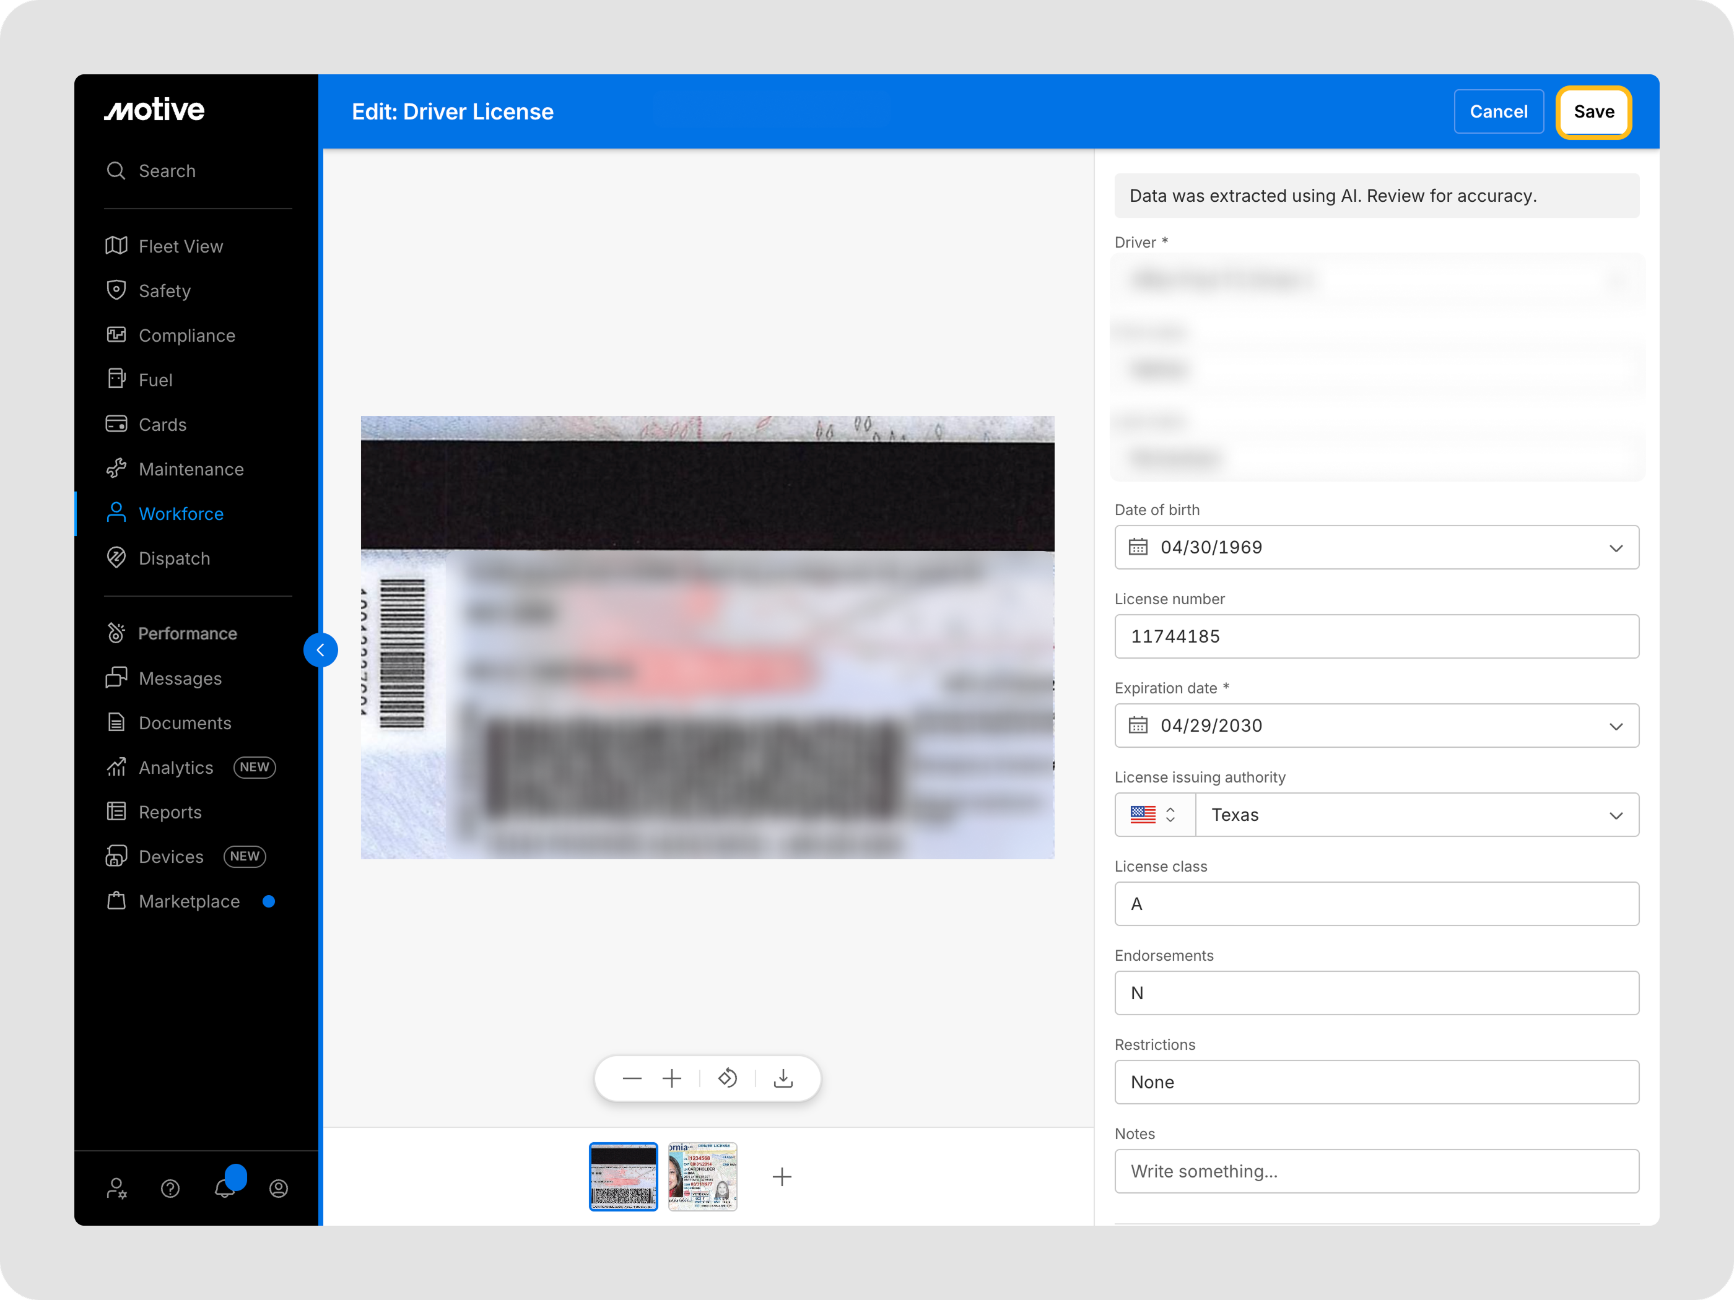
Task: Open the help question mark icon
Action: (x=170, y=1189)
